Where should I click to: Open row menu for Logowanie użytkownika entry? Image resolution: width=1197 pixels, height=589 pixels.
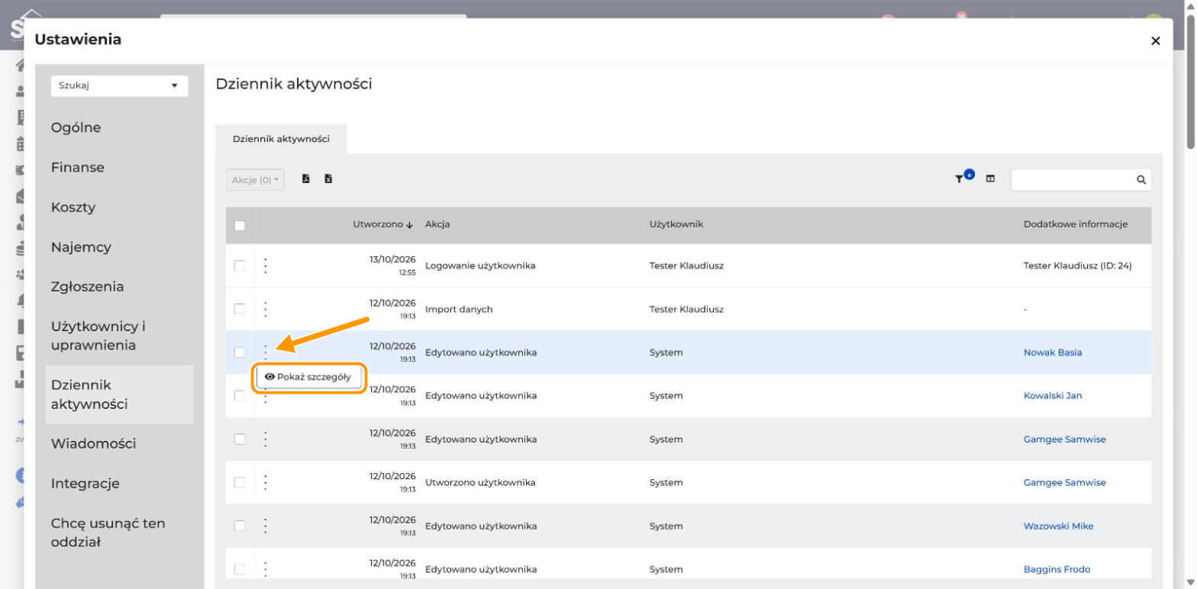point(266,266)
